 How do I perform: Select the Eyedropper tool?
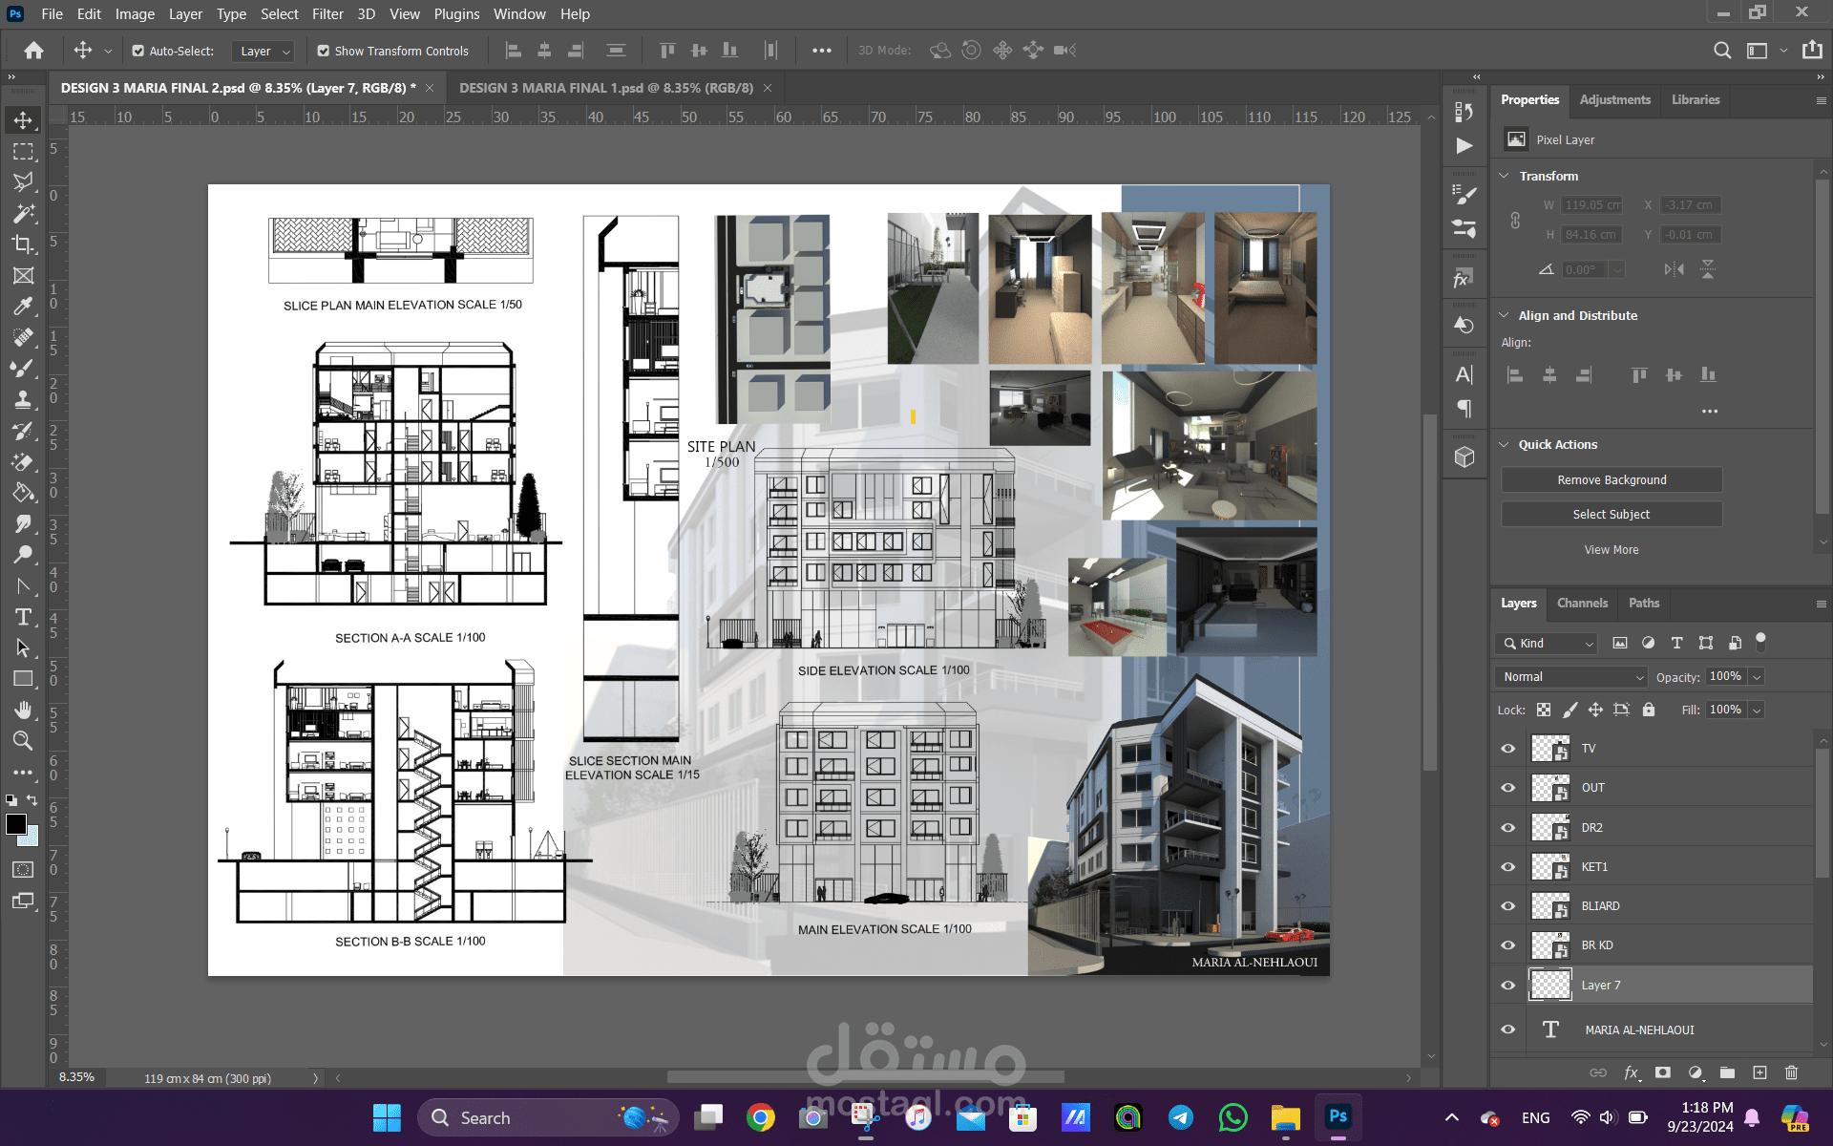23,307
